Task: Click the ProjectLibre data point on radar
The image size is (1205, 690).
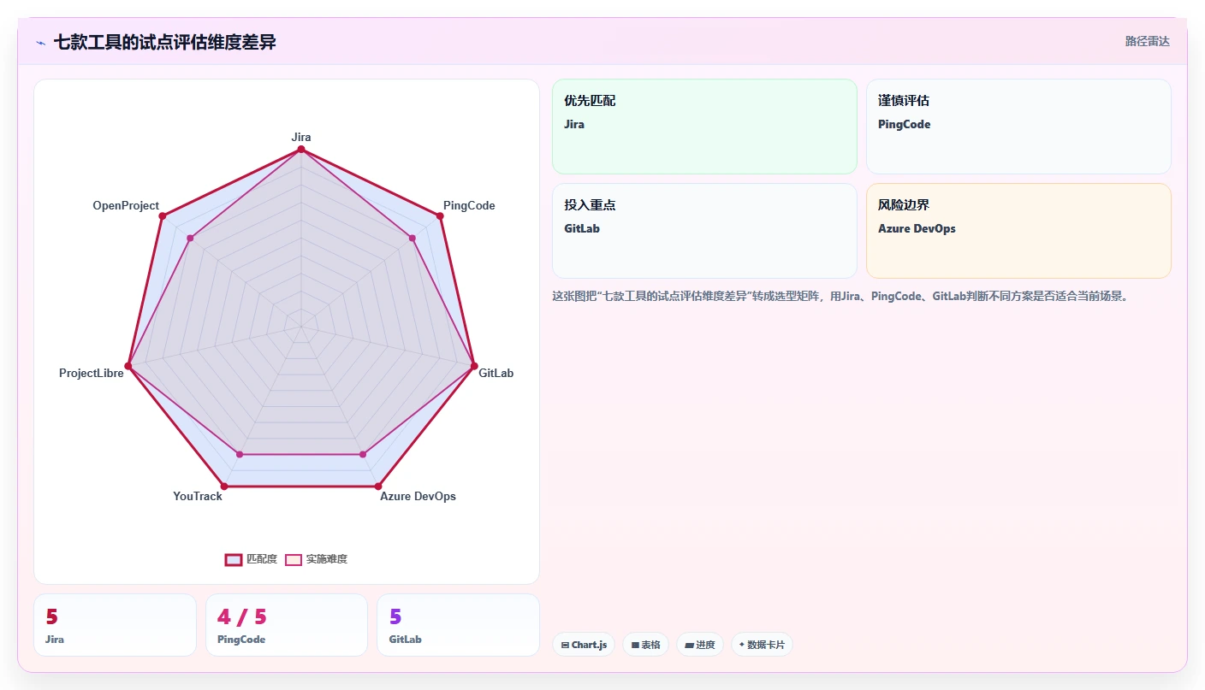Action: pos(128,366)
